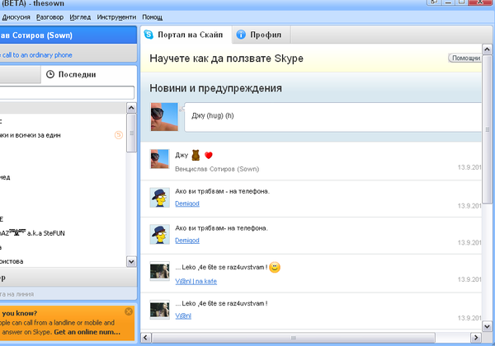The image size is (495, 346).
Task: Click the Новини и предупреждения heading
Action: point(215,88)
